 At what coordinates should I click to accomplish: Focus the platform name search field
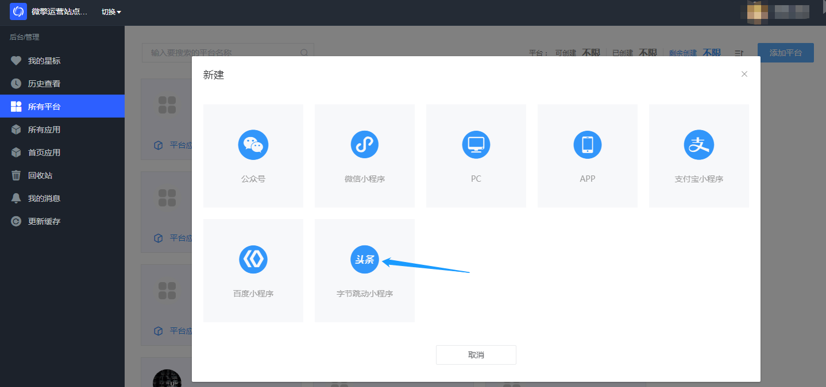pos(228,53)
